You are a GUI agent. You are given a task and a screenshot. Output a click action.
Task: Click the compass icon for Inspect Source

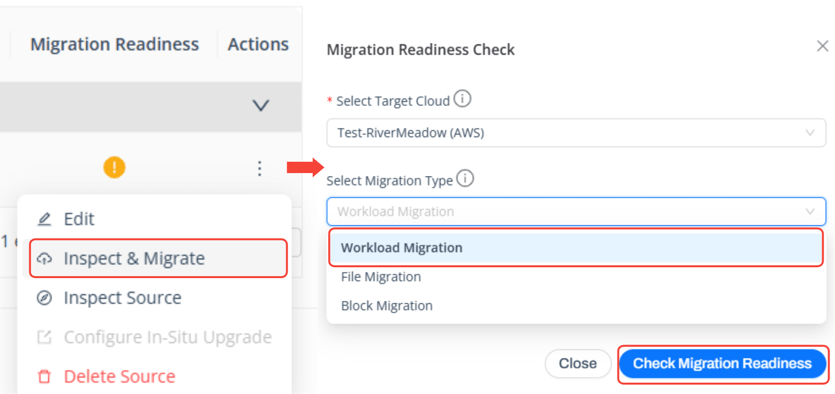(44, 298)
